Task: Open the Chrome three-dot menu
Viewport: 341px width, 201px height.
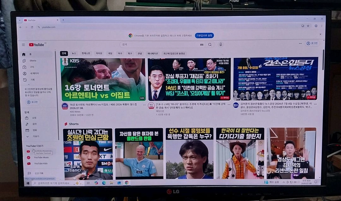Action: (322, 26)
